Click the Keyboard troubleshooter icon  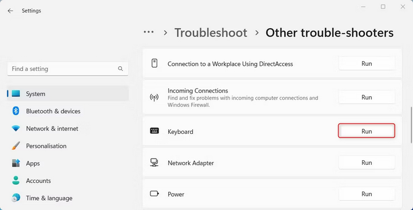[154, 130]
